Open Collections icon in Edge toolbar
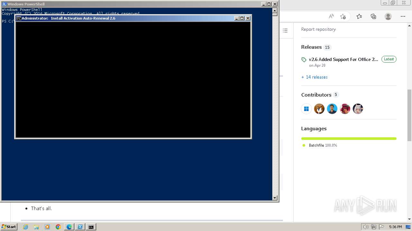The image size is (412, 231). [x=373, y=16]
